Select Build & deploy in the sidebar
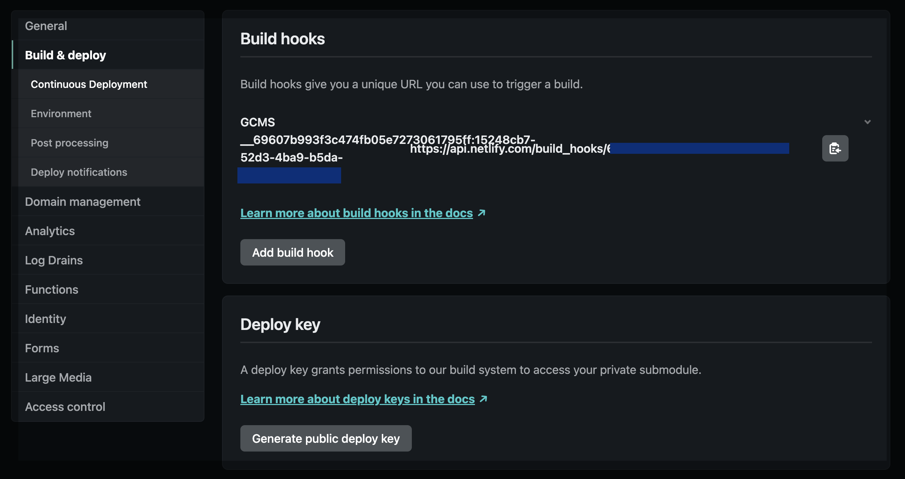The height and width of the screenshot is (479, 905). (x=65, y=55)
